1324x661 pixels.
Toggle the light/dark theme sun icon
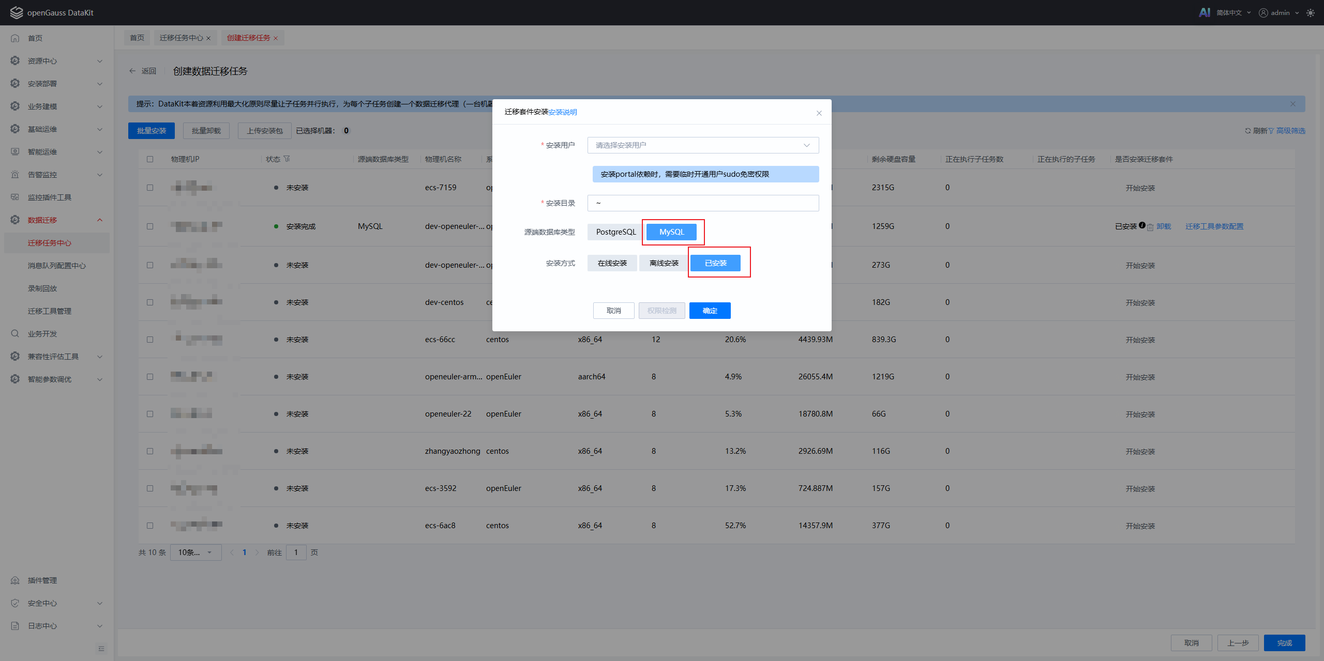pos(1310,12)
